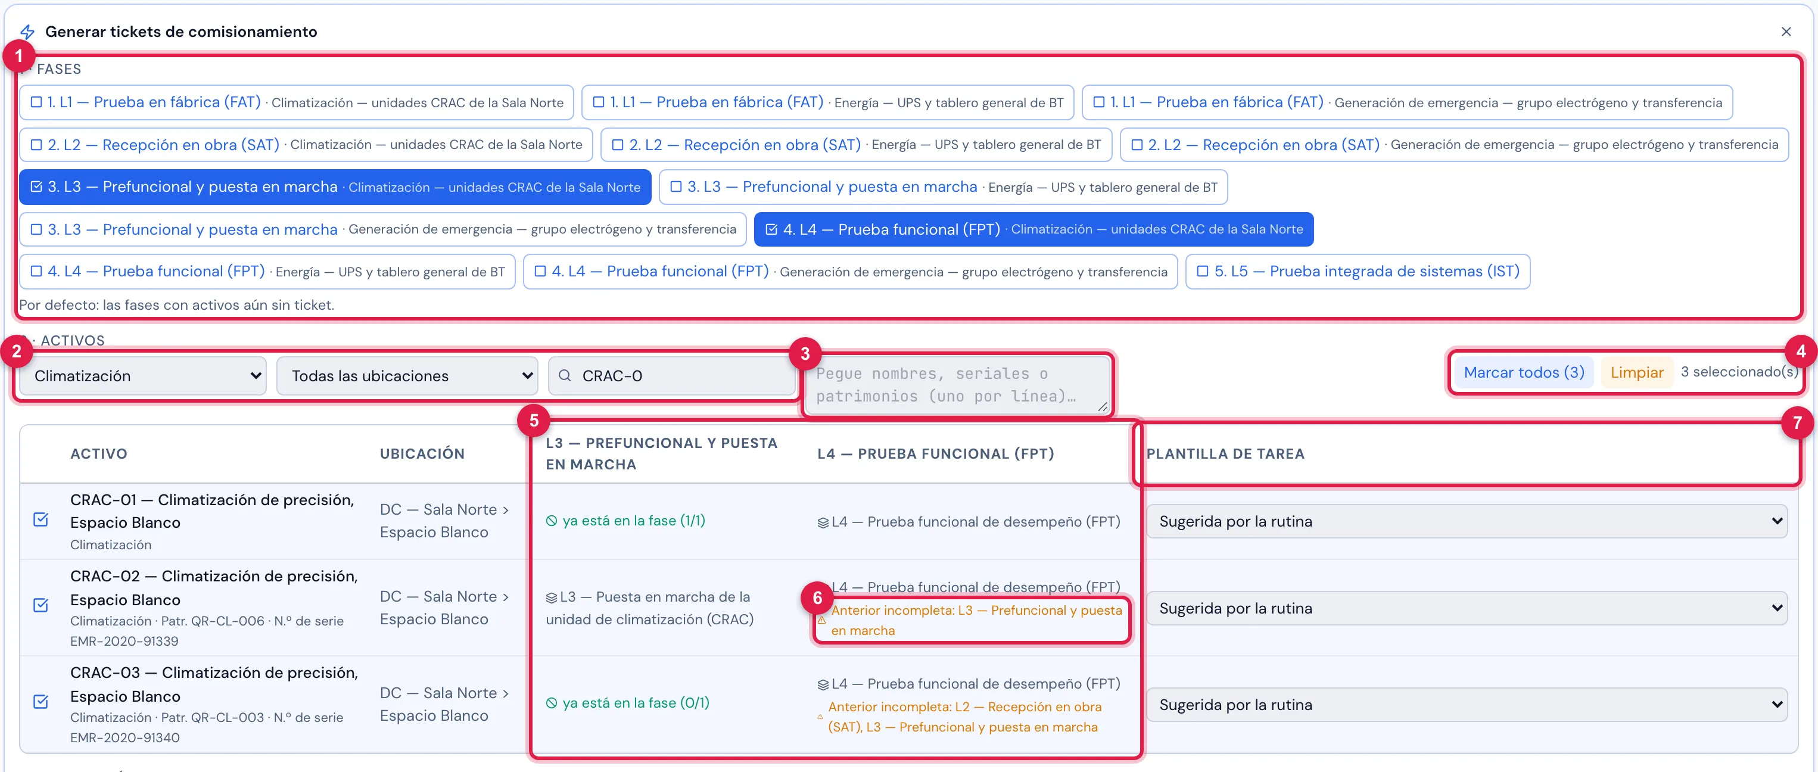Toggle L3 Prefuncional Energía UPS phase chip
The width and height of the screenshot is (1818, 772).
click(943, 187)
